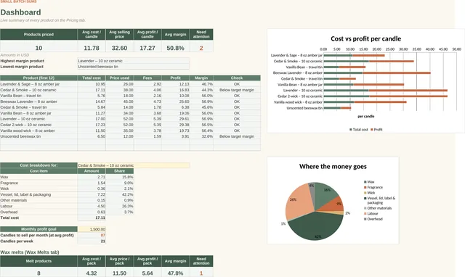
Task: Click the Dashboard title heading
Action: point(20,12)
